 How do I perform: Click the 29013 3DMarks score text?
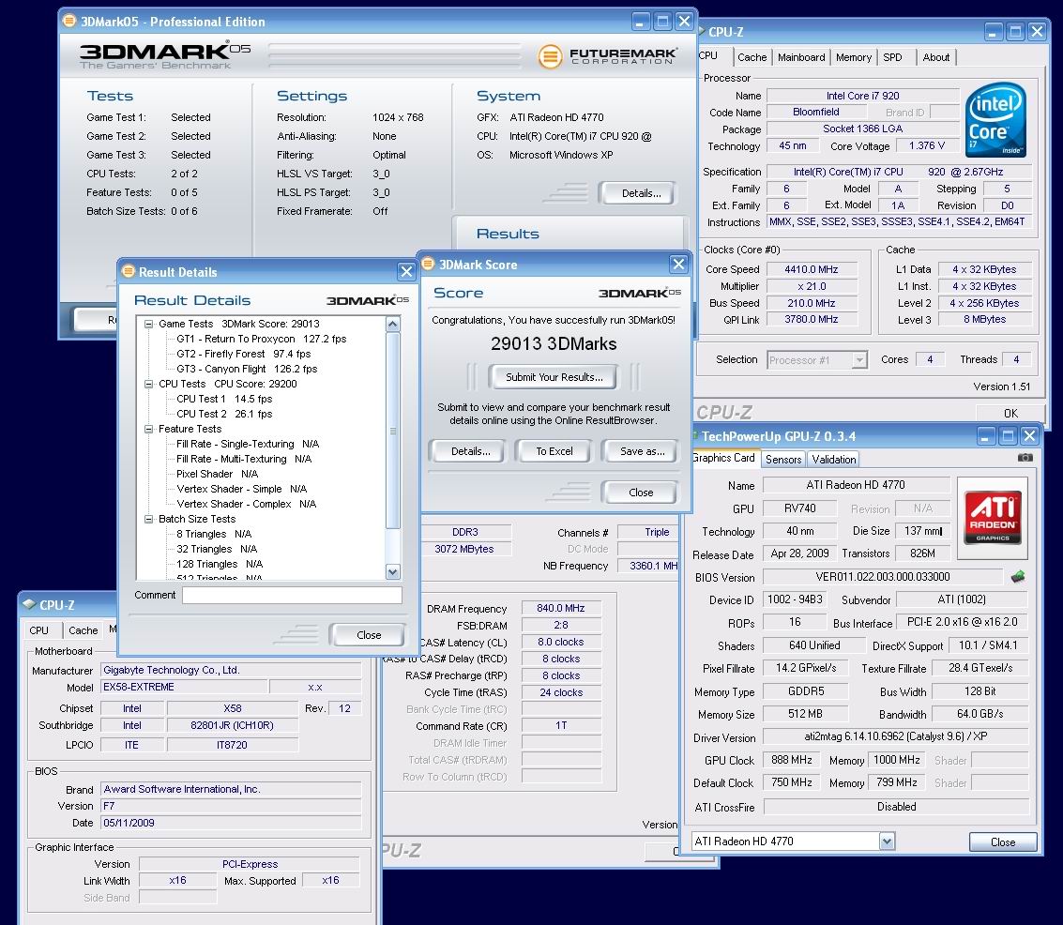click(x=554, y=343)
